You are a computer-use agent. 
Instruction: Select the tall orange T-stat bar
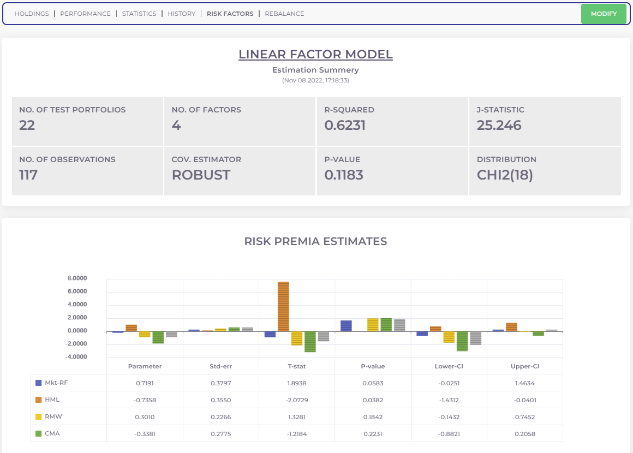coord(283,306)
